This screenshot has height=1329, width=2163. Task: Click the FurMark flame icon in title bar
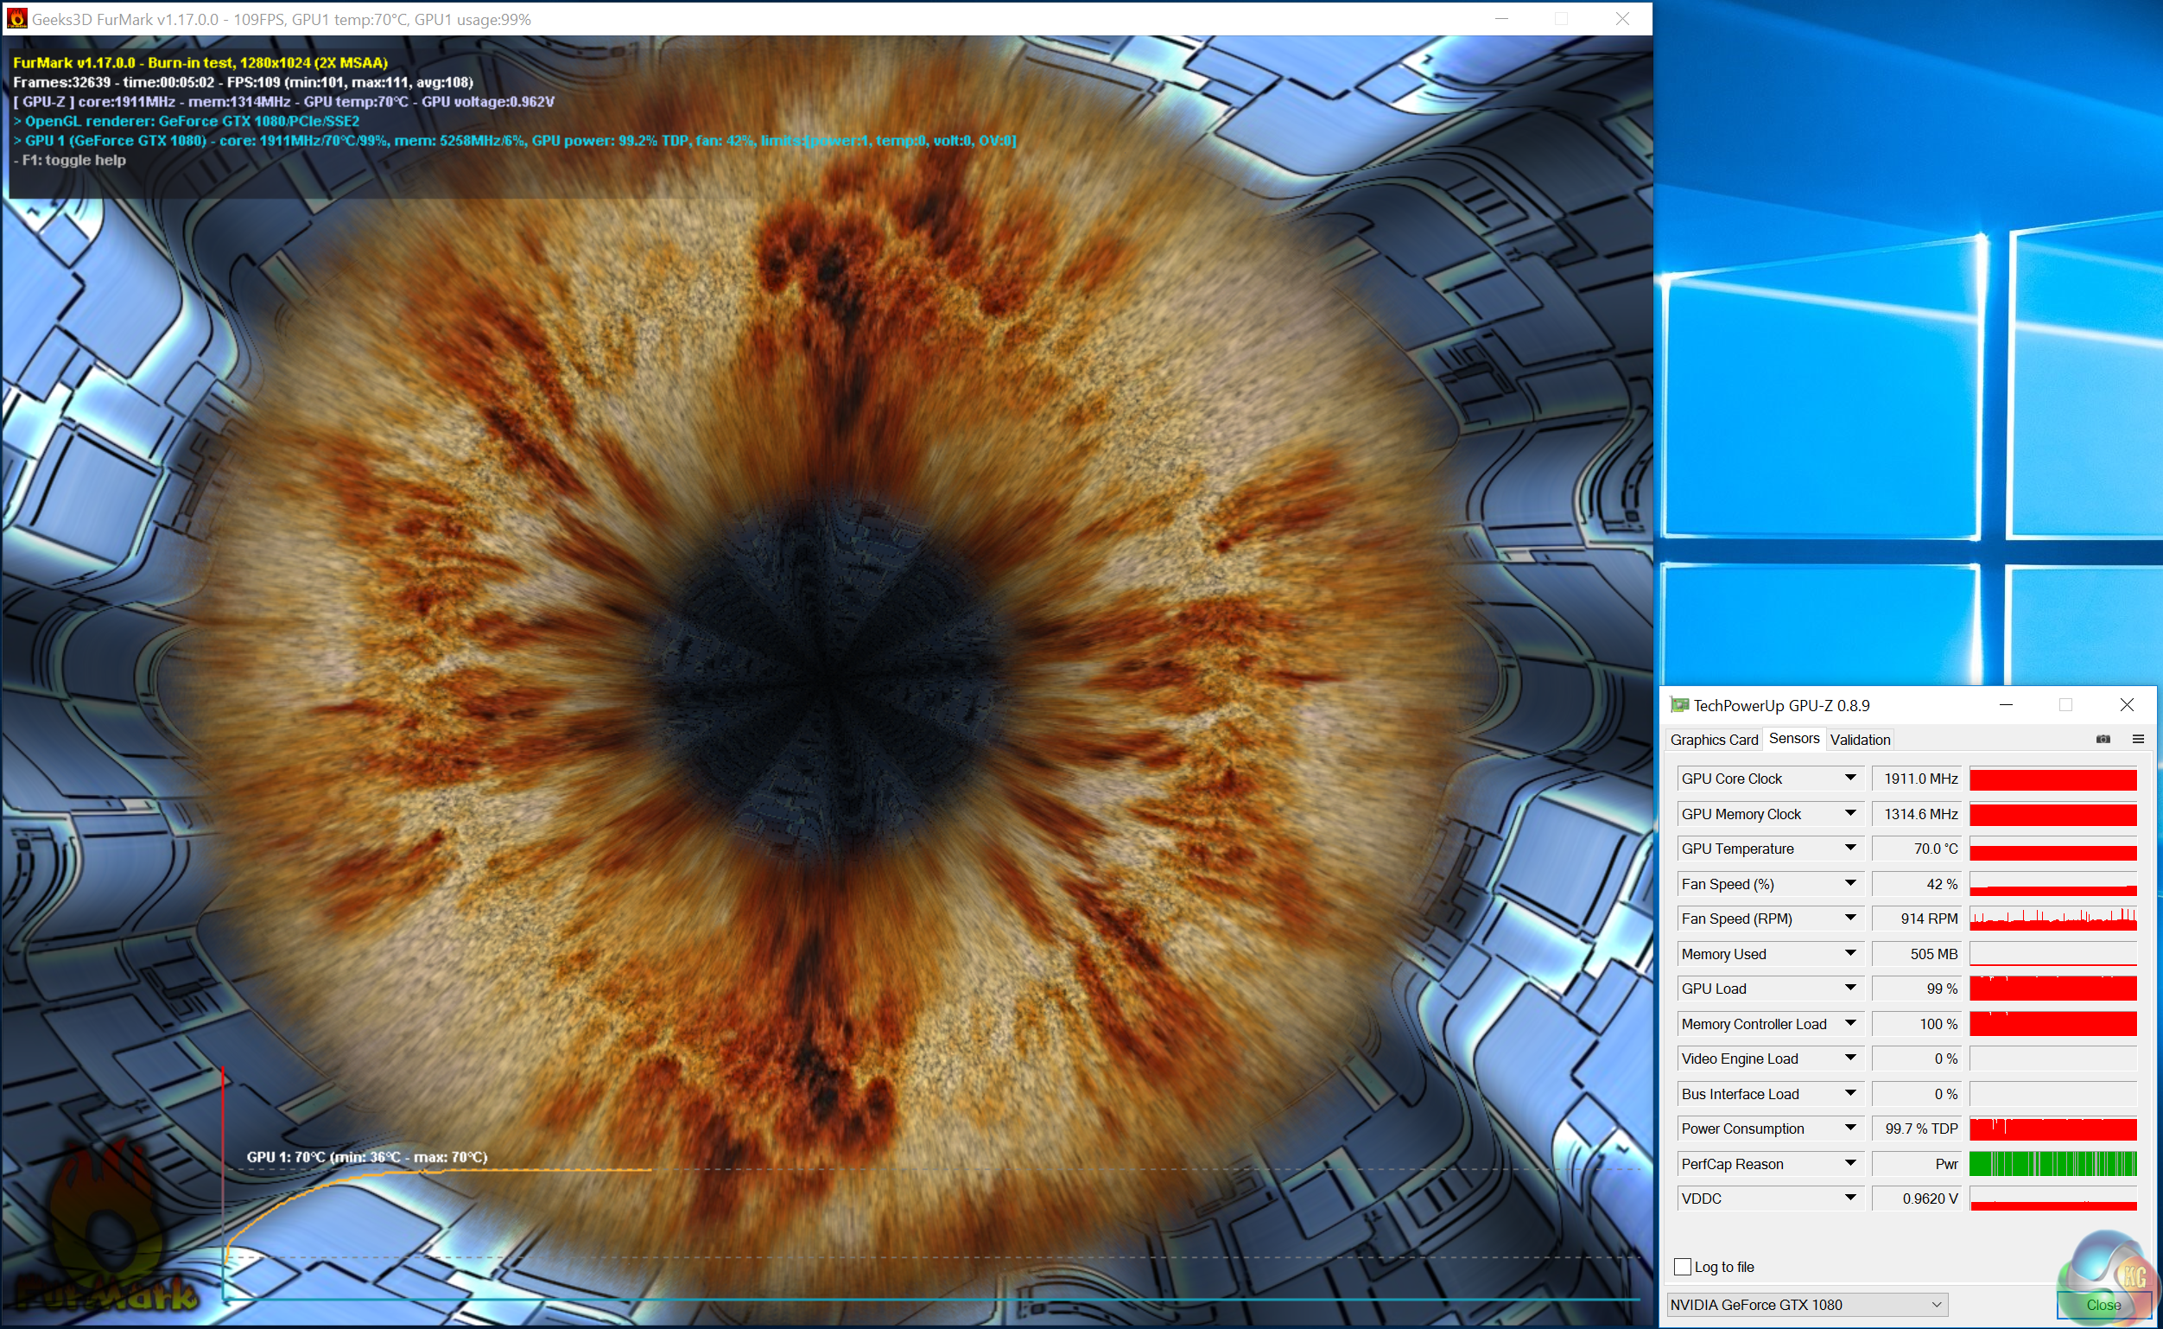16,18
